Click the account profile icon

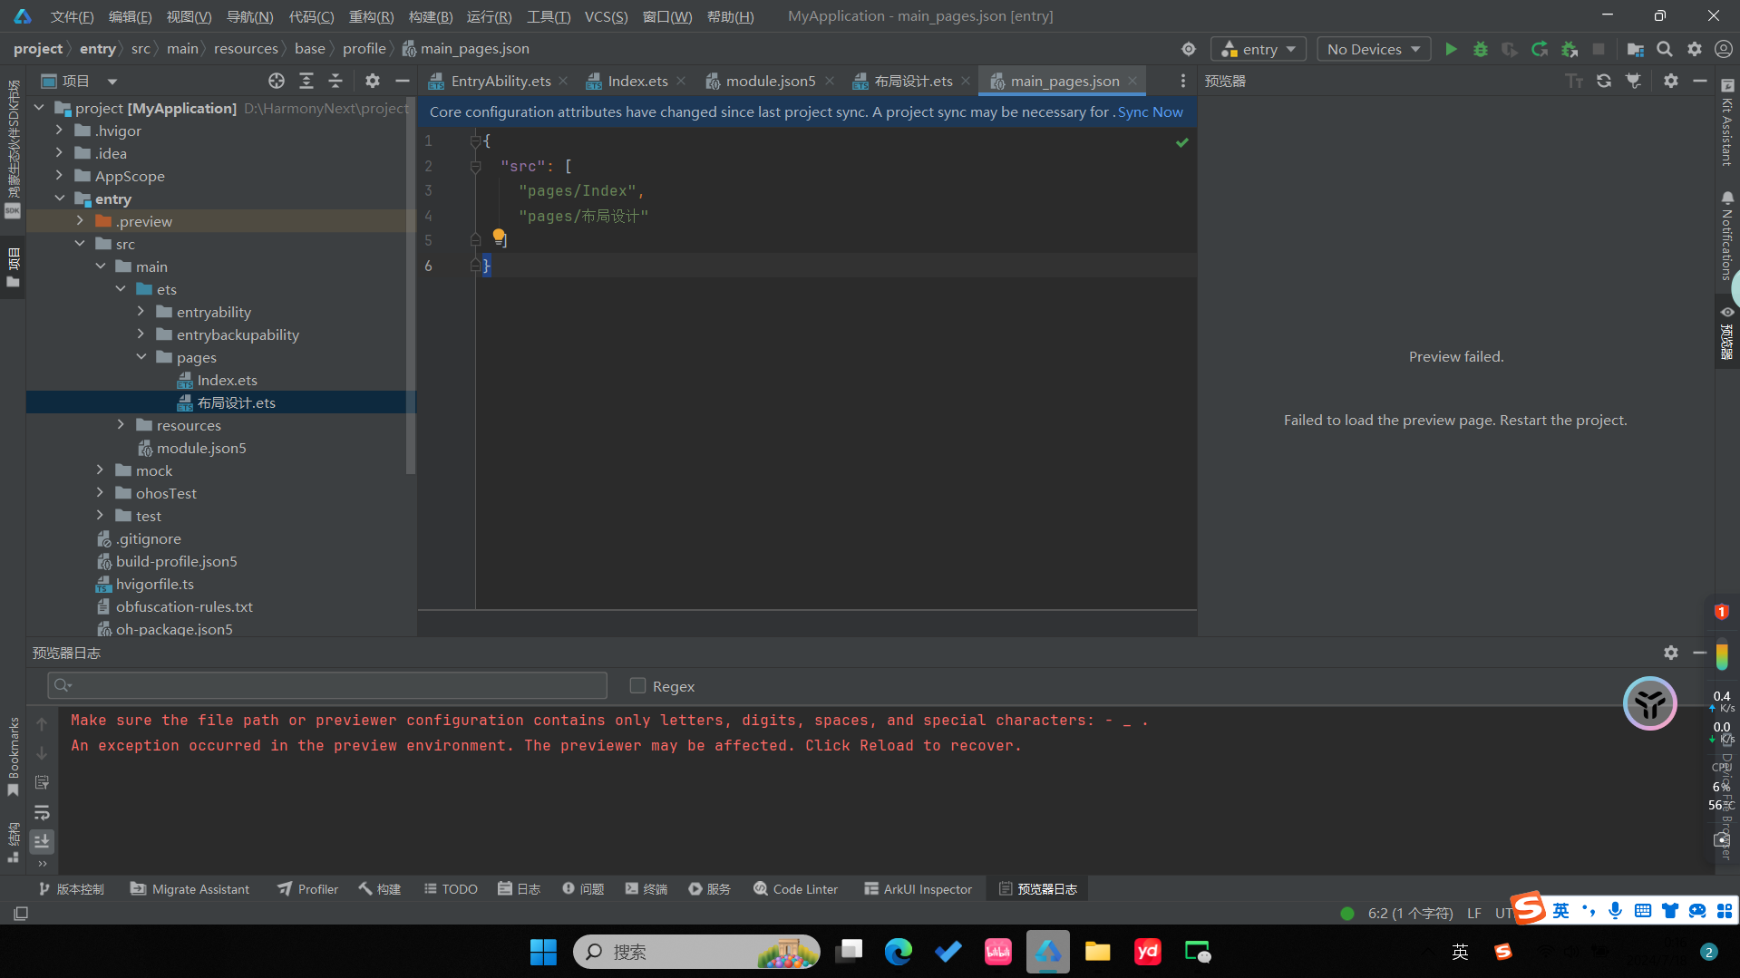point(1724,49)
